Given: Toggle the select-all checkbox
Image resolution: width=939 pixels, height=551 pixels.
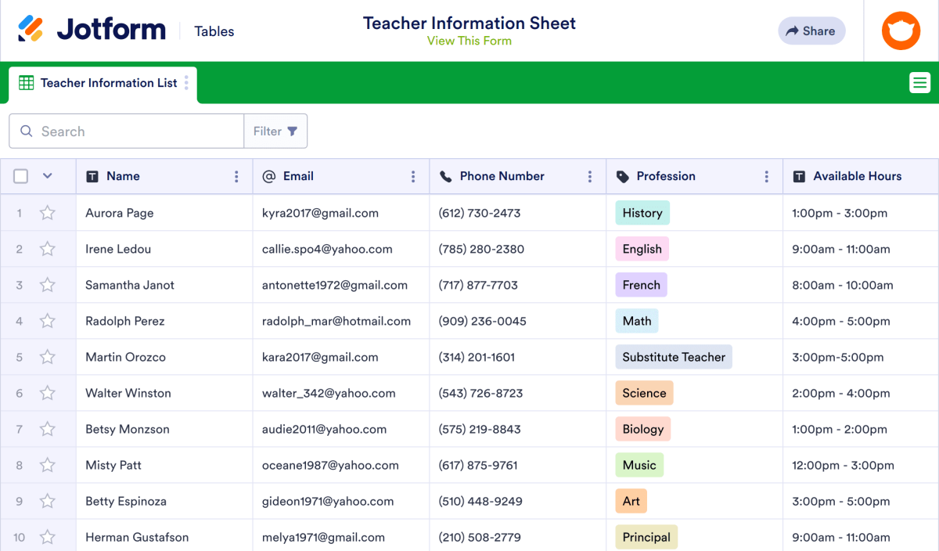Looking at the screenshot, I should click(20, 176).
